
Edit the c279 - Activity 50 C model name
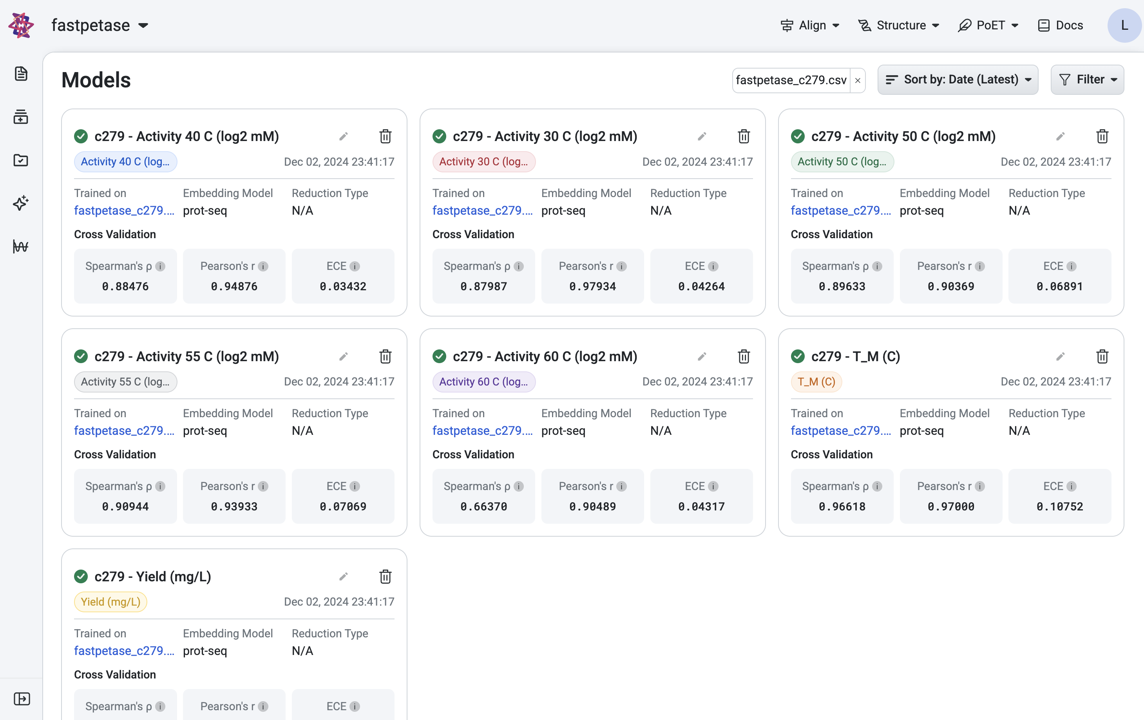tap(1060, 137)
